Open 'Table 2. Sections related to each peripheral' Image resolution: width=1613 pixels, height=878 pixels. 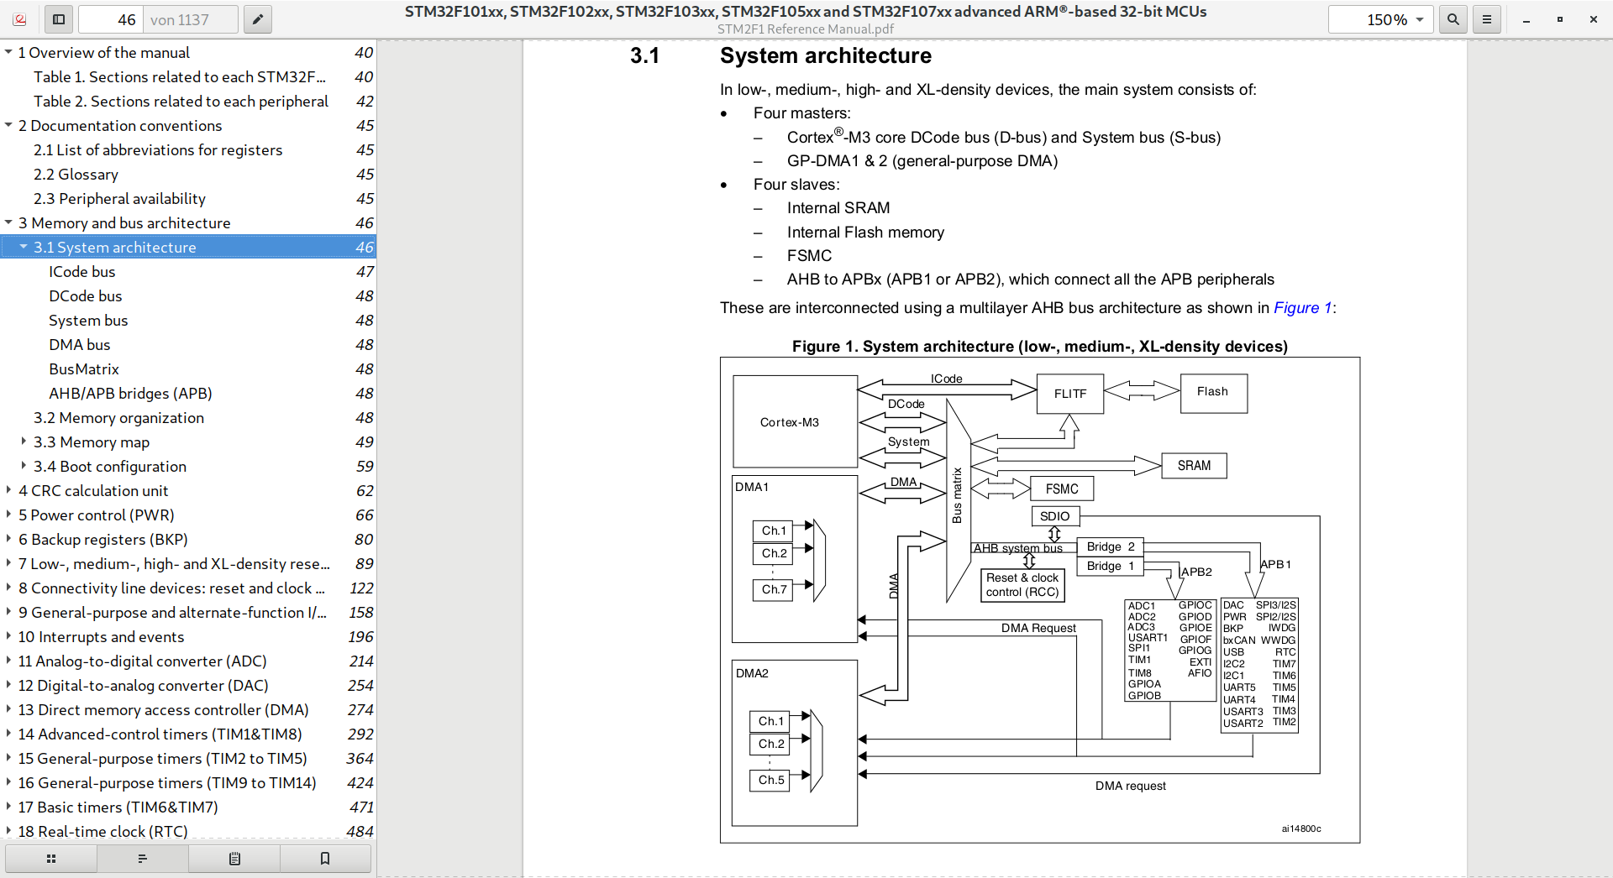coord(188,101)
